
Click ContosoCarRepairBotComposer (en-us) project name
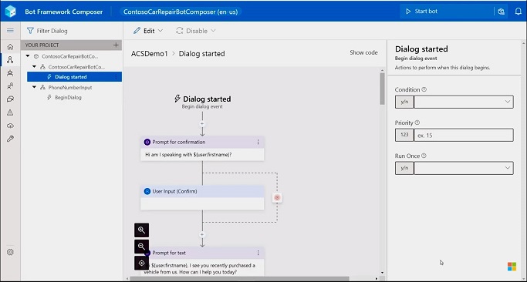click(181, 12)
